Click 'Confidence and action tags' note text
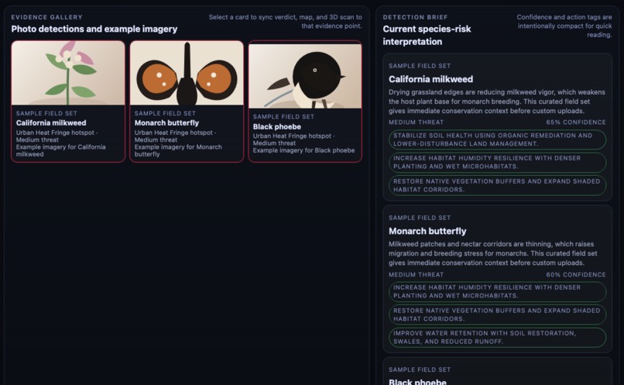Image resolution: width=624 pixels, height=385 pixels. tap(564, 26)
